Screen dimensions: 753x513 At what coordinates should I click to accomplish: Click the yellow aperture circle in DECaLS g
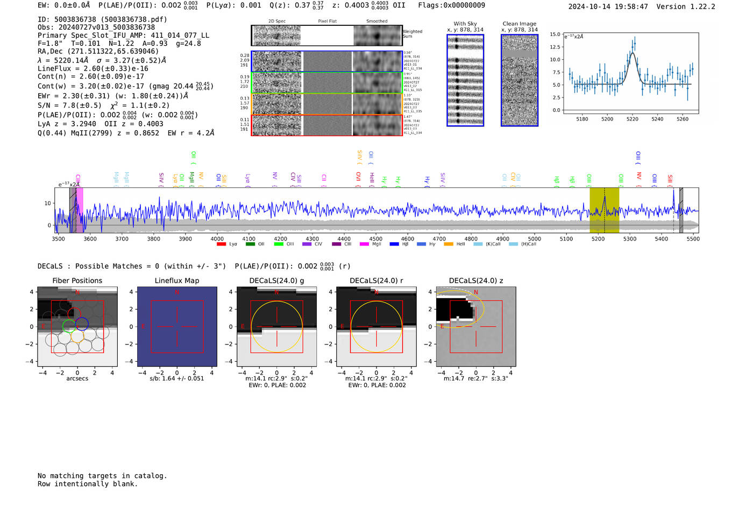276,327
